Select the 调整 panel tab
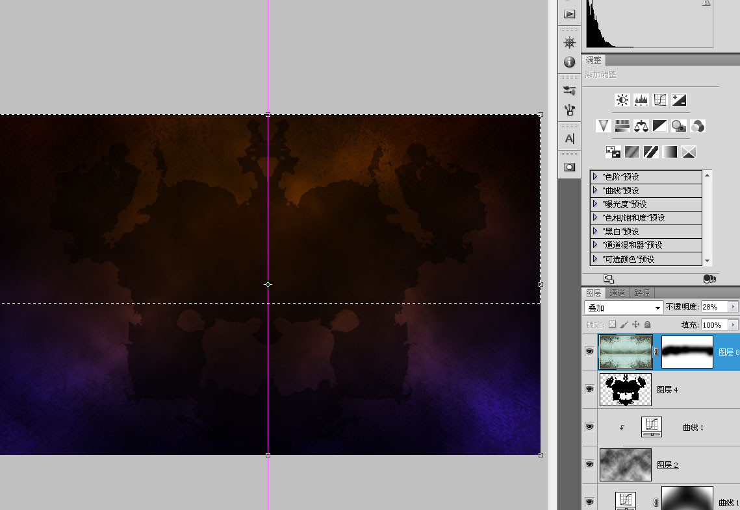 coord(594,60)
